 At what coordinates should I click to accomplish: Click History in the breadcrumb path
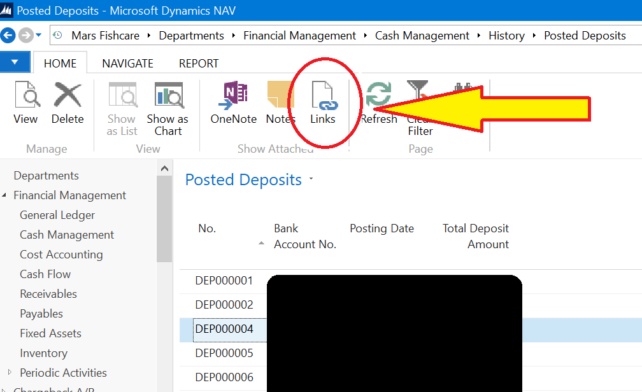[x=506, y=36]
